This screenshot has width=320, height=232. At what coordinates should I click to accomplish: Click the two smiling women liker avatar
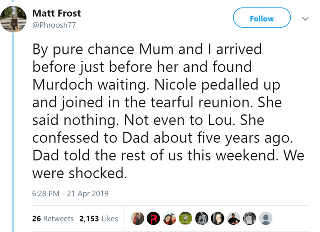pos(169,219)
